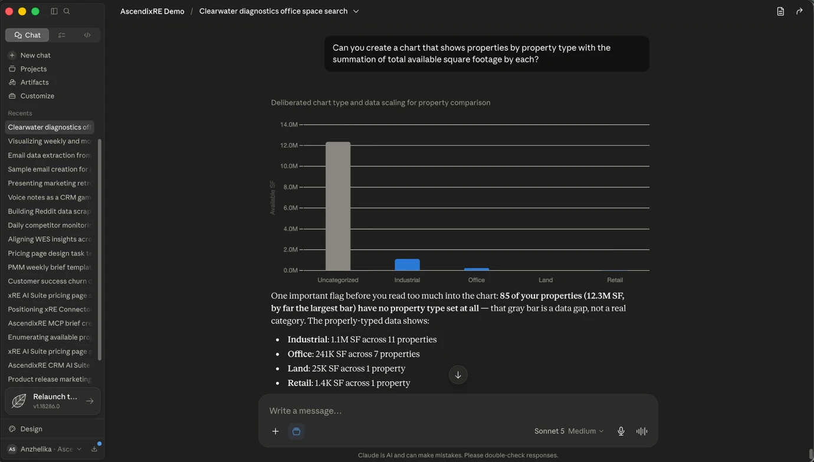Click the microphone dictation icon
The height and width of the screenshot is (462, 814).
click(621, 431)
